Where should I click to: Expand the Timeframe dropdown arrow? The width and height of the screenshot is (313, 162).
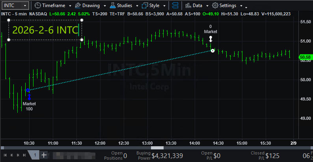[x=70, y=6]
